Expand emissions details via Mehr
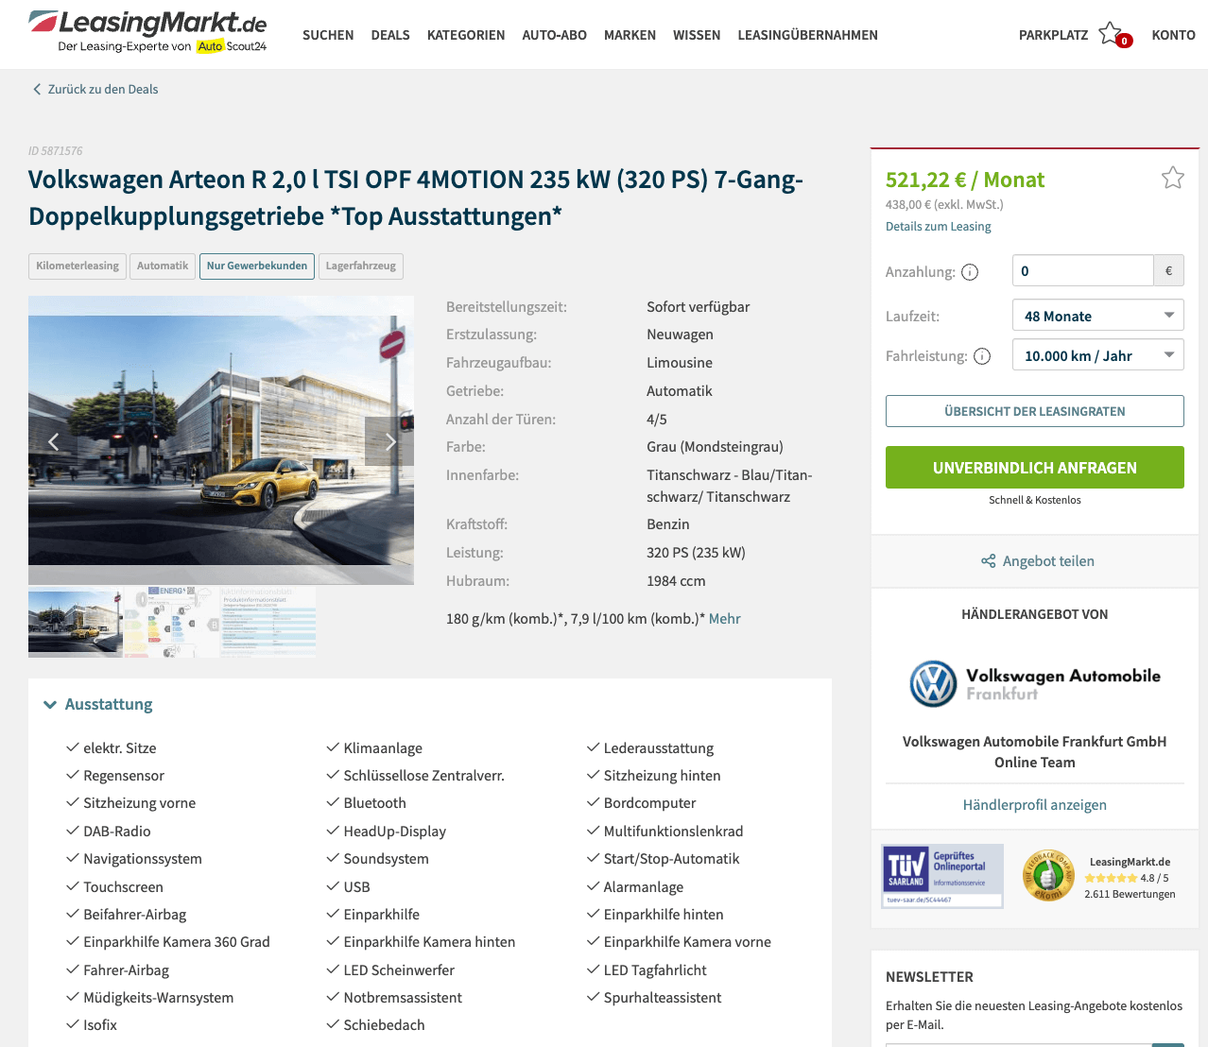Viewport: 1208px width, 1047px height. click(x=724, y=619)
